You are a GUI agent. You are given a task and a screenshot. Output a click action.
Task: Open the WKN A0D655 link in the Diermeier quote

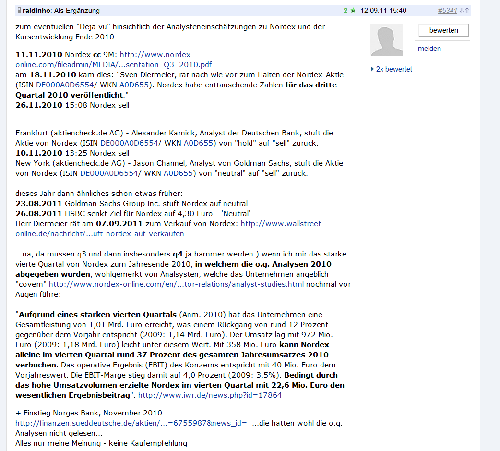(x=134, y=85)
